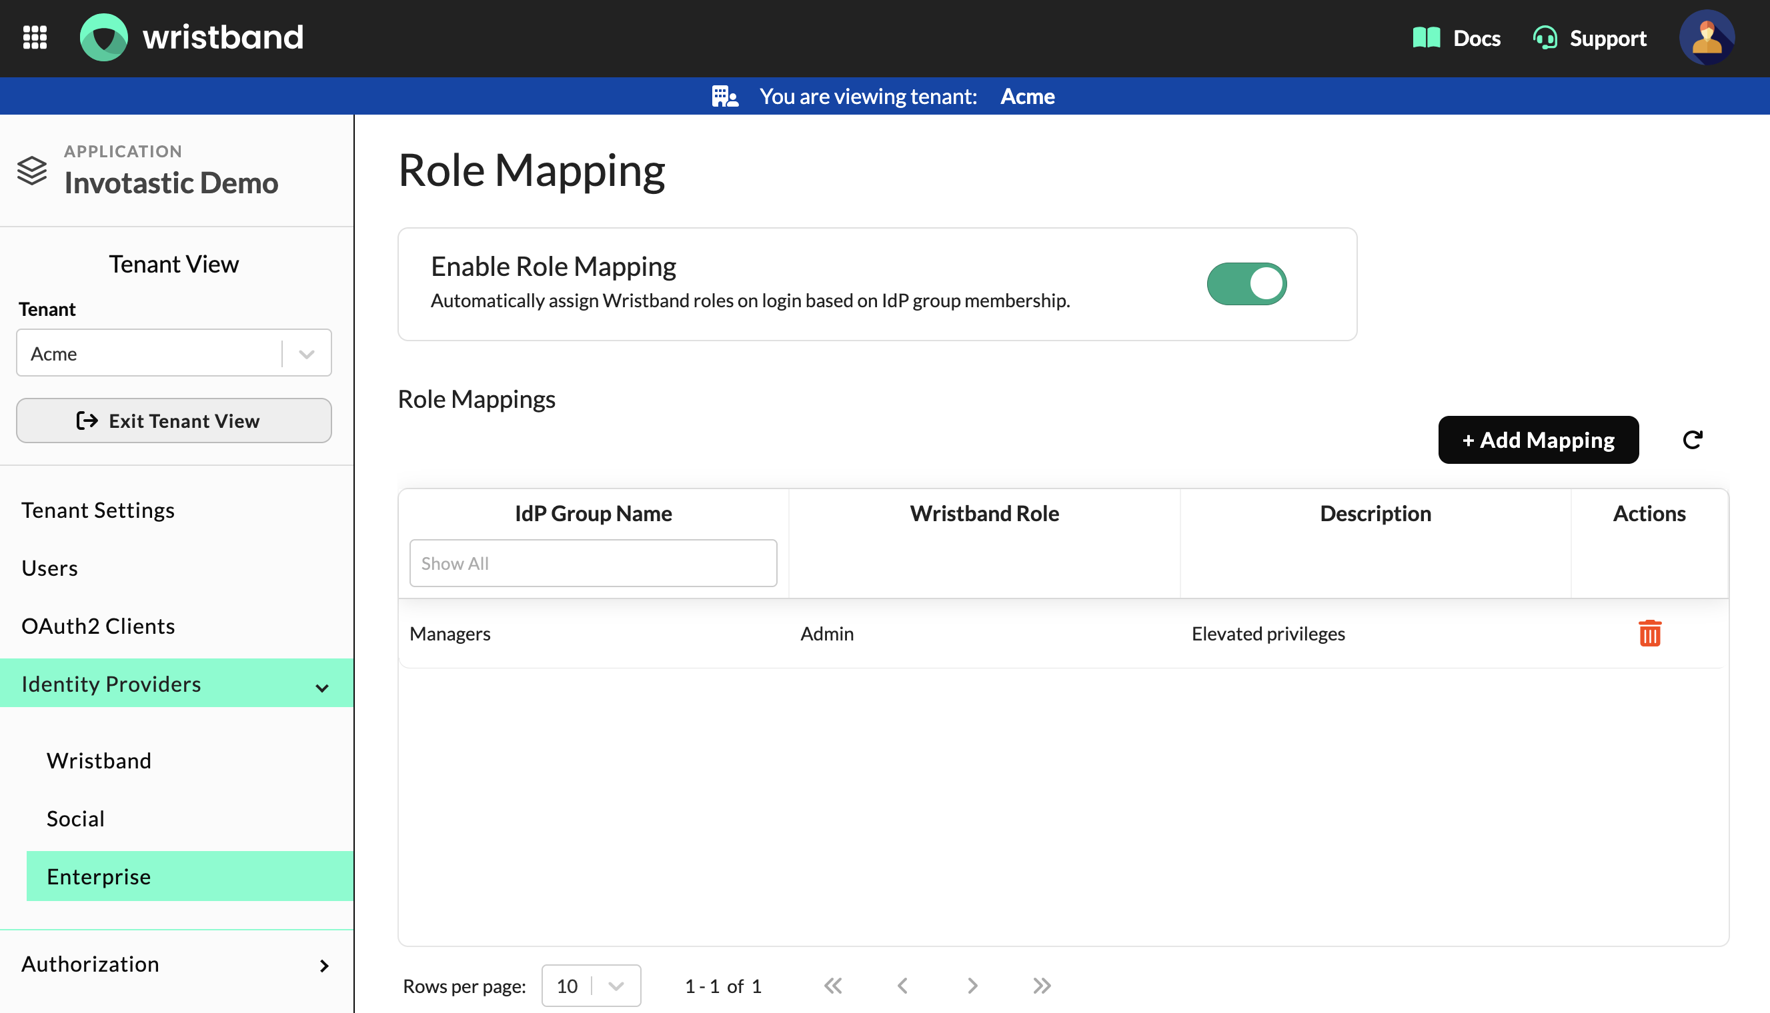Collapse the Identity Providers section
The width and height of the screenshot is (1770, 1013).
[177, 683]
